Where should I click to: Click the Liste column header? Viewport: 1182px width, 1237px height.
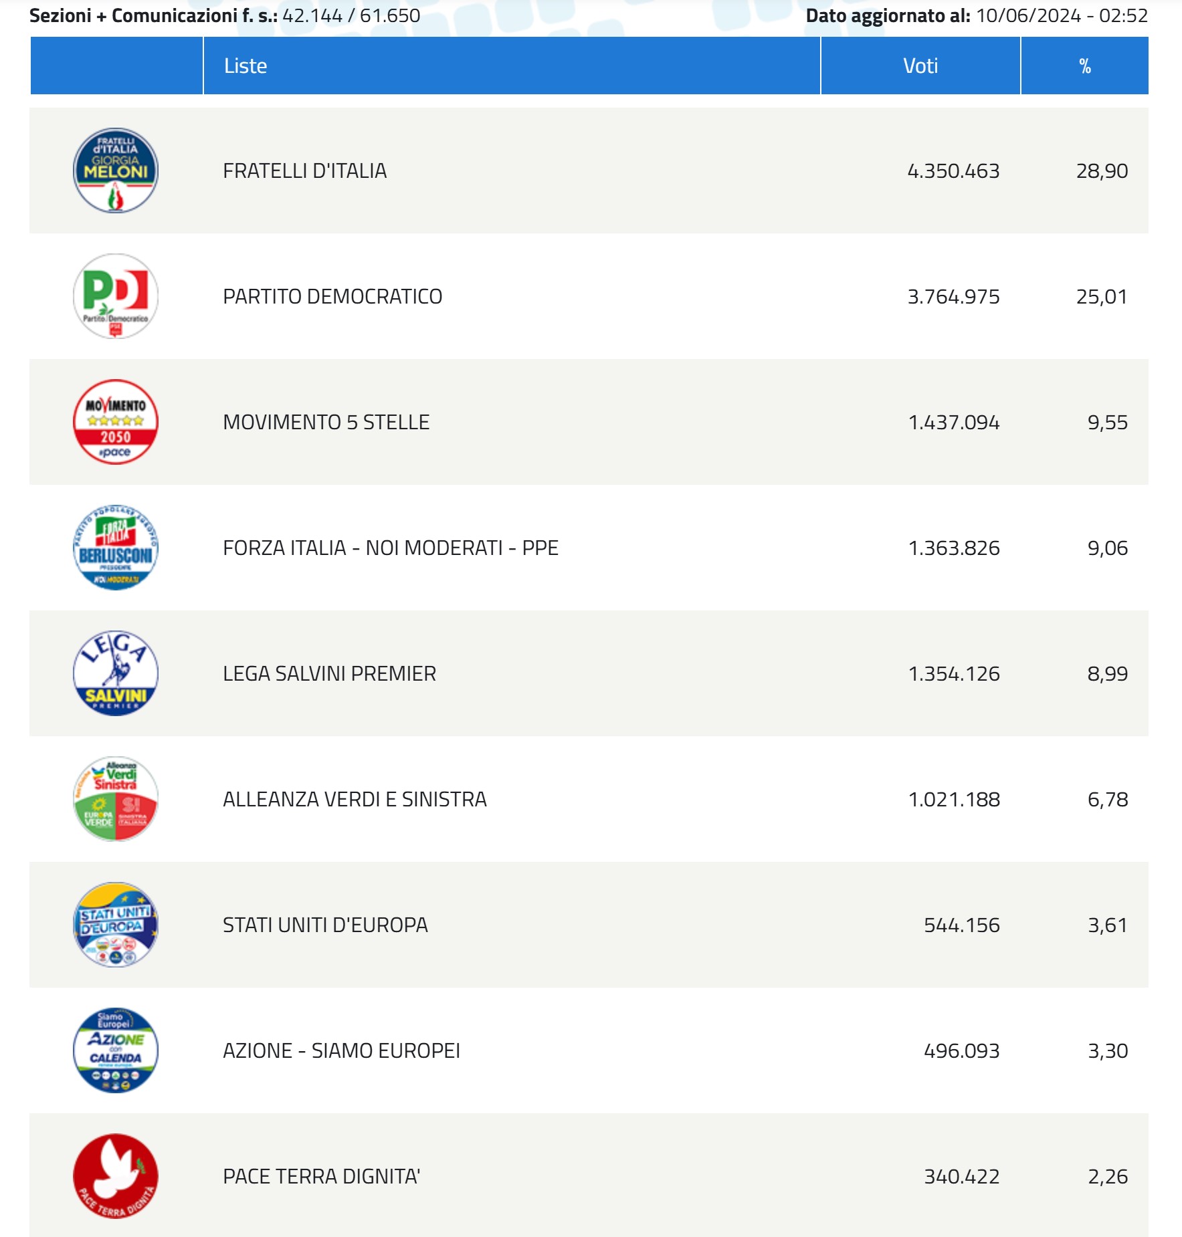coord(245,66)
